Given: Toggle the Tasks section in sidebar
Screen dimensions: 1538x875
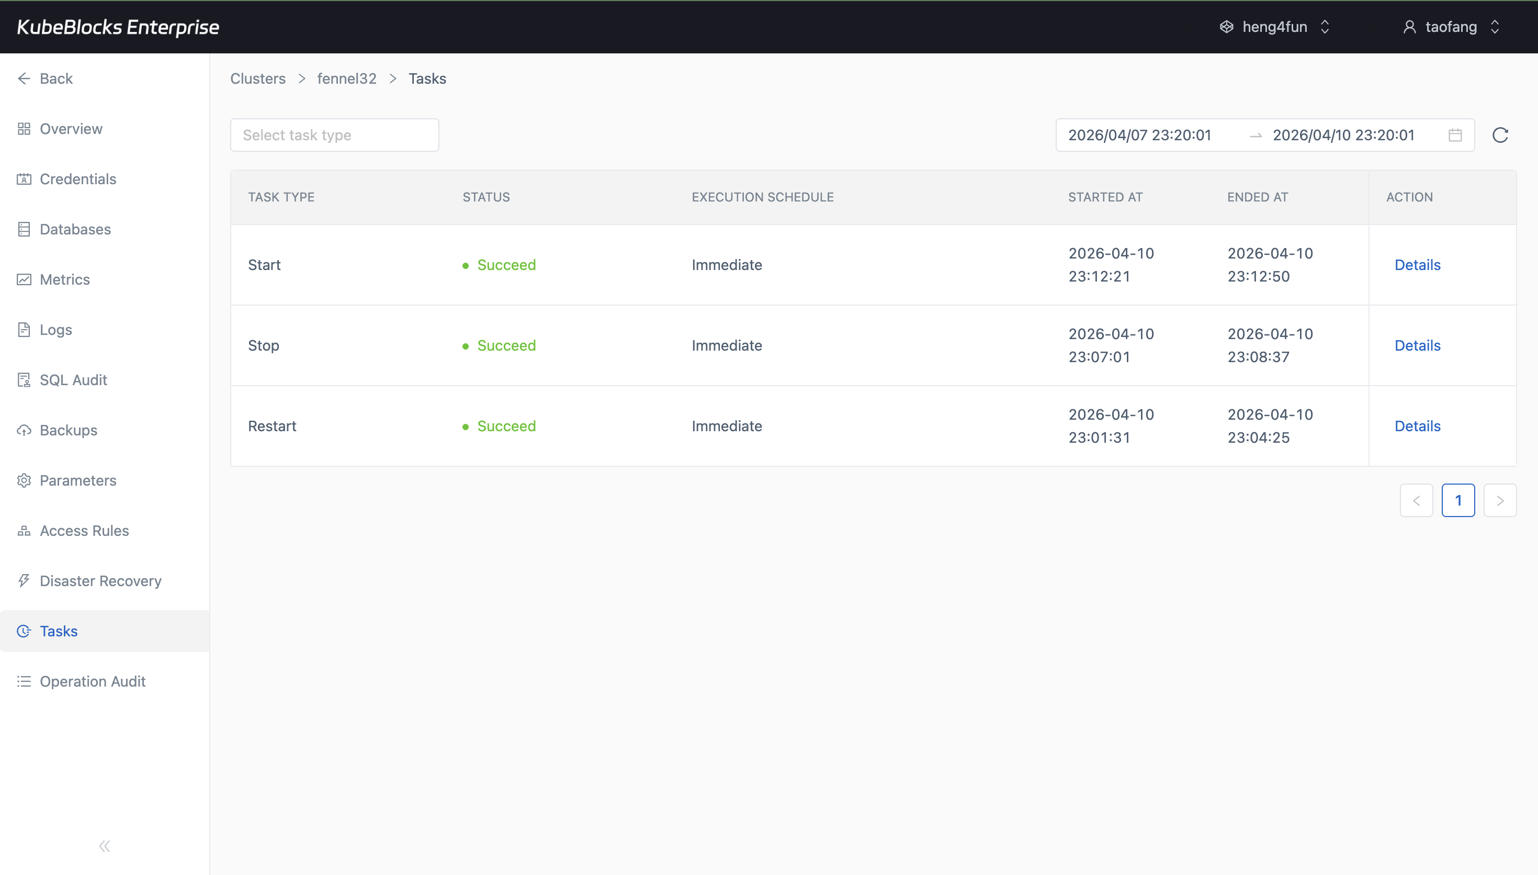Looking at the screenshot, I should coord(24,631).
